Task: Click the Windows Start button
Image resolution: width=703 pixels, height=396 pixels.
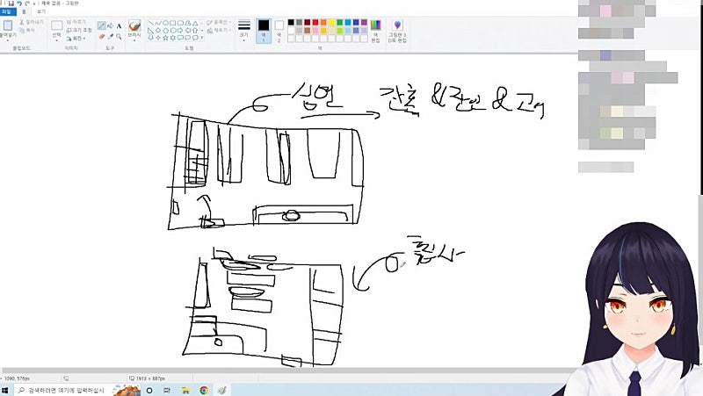Action: (x=5, y=391)
